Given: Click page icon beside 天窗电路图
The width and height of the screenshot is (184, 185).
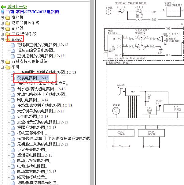Looking at the screenshot, I should (x=13, y=117).
